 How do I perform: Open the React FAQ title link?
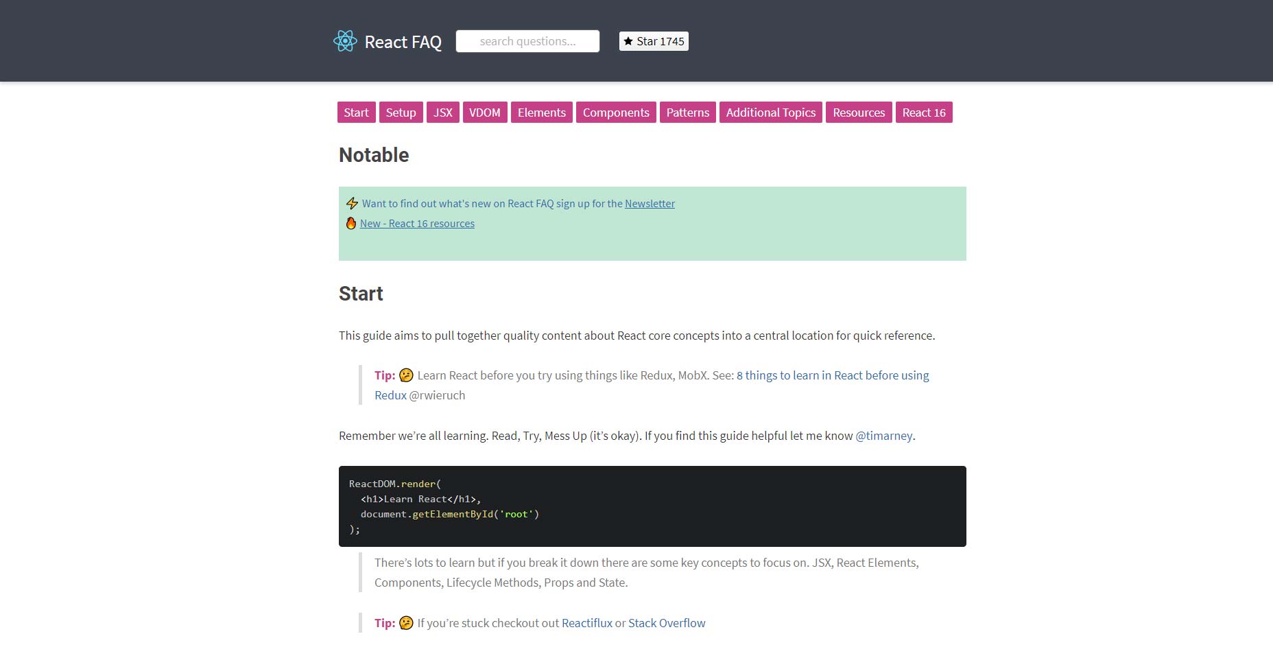[403, 42]
